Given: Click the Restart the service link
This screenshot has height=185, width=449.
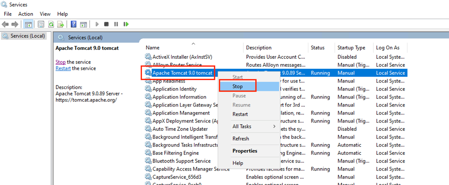Looking at the screenshot, I should click(x=63, y=68).
